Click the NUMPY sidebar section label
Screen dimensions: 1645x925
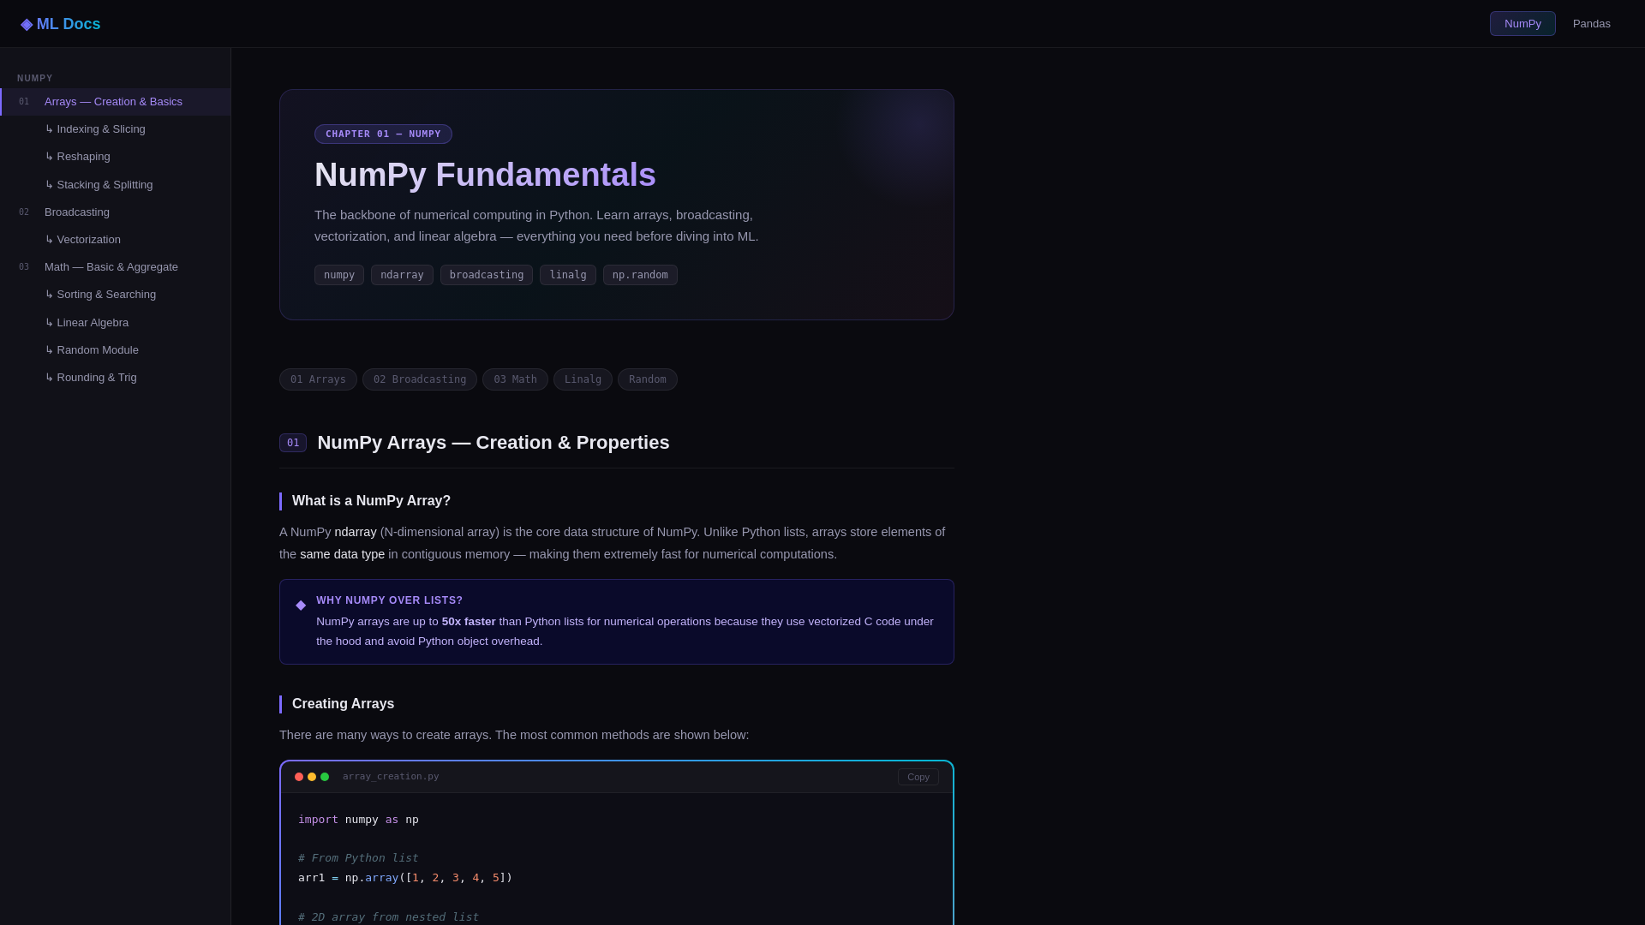[x=35, y=79]
